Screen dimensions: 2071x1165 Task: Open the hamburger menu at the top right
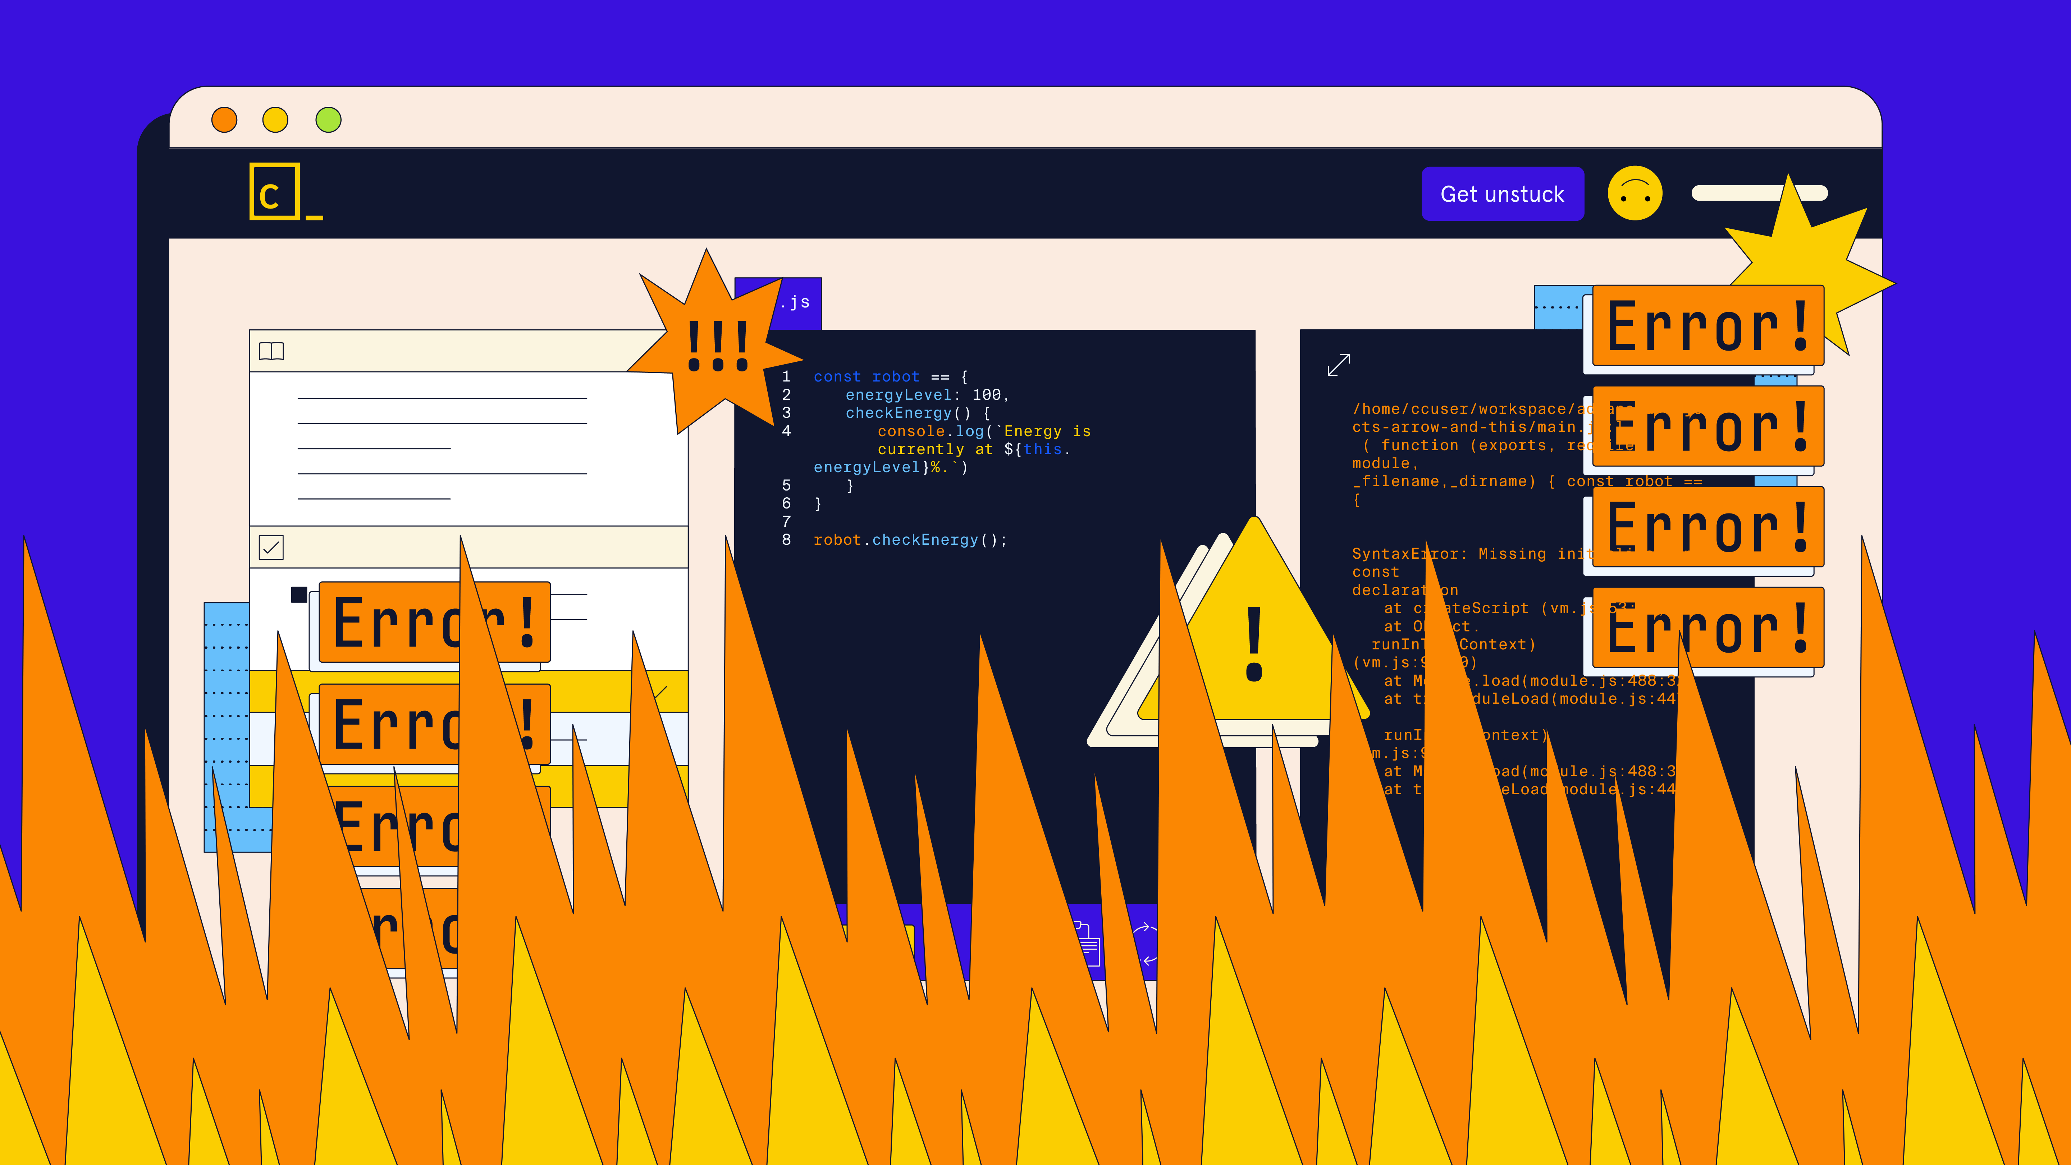1760,193
